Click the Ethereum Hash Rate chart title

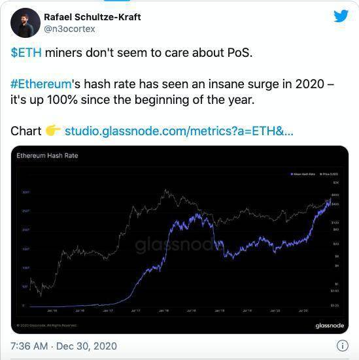(47, 155)
